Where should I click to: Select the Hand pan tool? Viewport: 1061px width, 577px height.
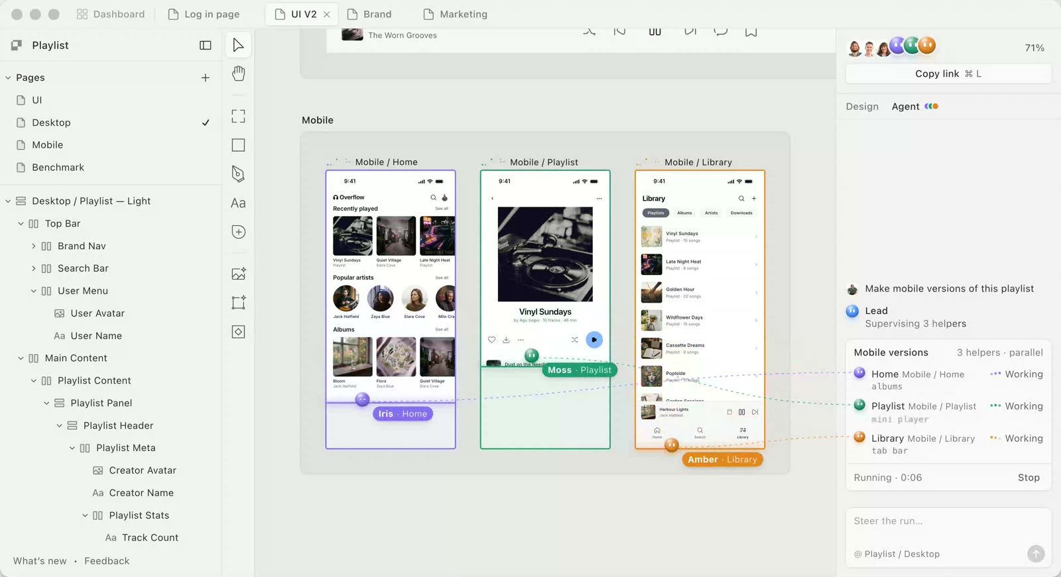pos(239,74)
